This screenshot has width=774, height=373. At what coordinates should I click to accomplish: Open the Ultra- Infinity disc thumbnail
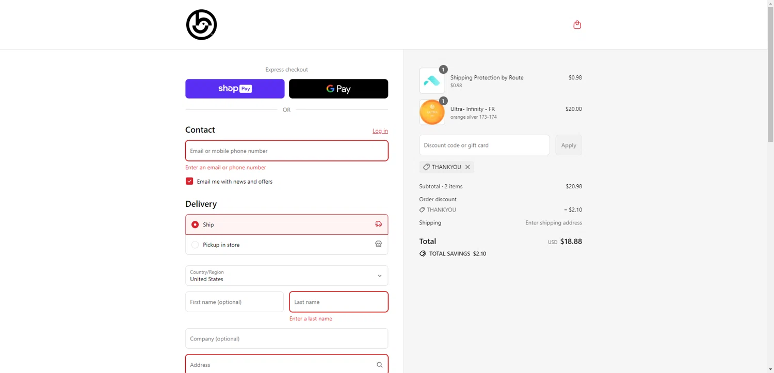pyautogui.click(x=432, y=112)
